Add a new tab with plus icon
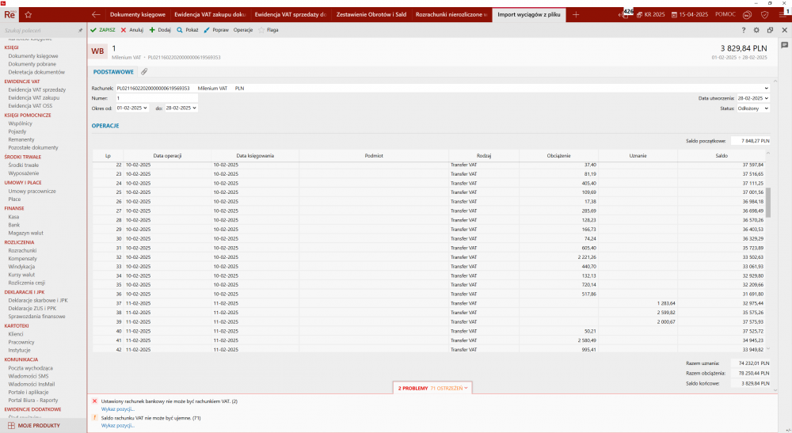The height and width of the screenshot is (433, 792). [576, 14]
